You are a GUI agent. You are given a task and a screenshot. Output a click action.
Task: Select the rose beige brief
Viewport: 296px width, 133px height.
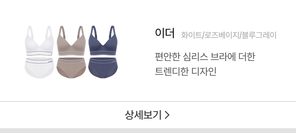coord(71,68)
